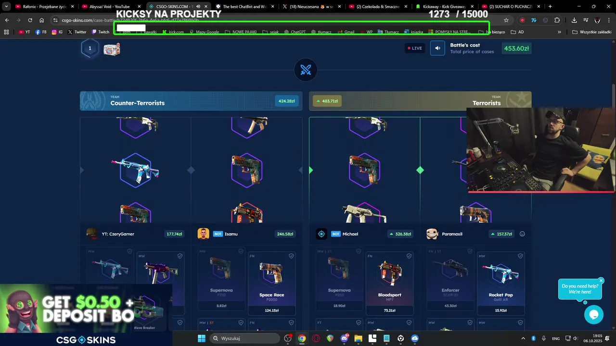Open the Chrome three-dot menu
The height and width of the screenshot is (346, 616).
609,20
